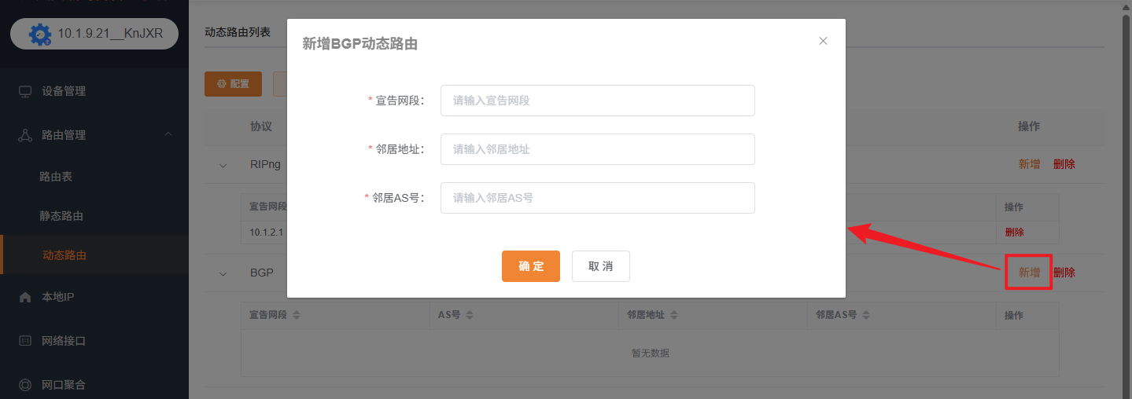Click 取消 to cancel the dialog
1132x399 pixels.
[600, 266]
